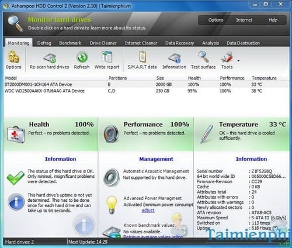Click Re-scan hard drives icon
Screen dimensions: 292x248
click(50, 58)
